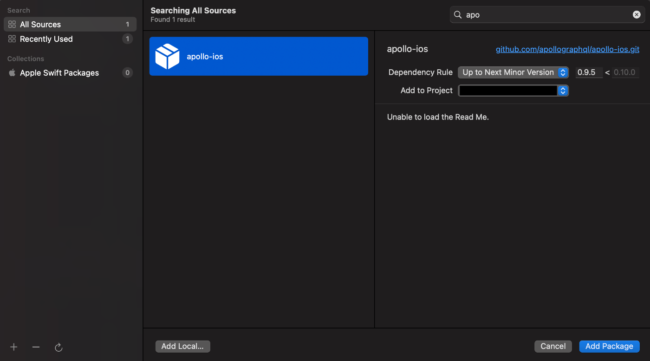The image size is (650, 361).
Task: Open the github.com/apollographql/apollo-ios.git link
Action: point(567,49)
